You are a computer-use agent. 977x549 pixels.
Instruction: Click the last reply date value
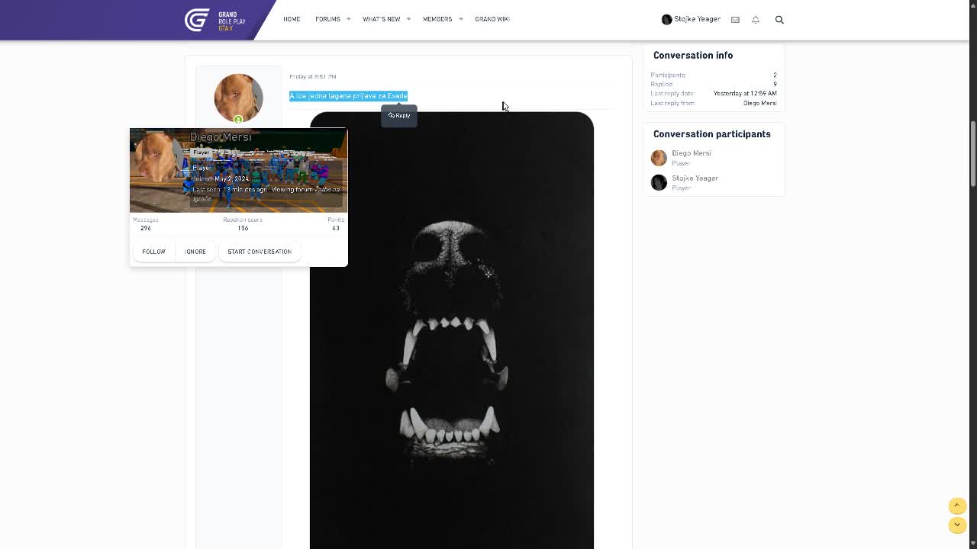pos(745,94)
